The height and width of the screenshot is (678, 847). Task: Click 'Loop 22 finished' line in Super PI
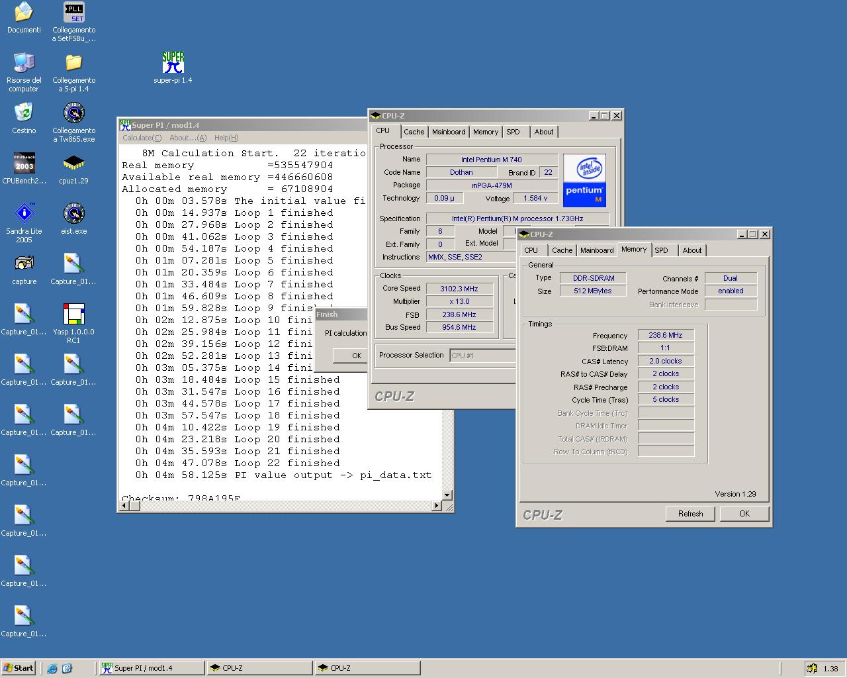[237, 463]
